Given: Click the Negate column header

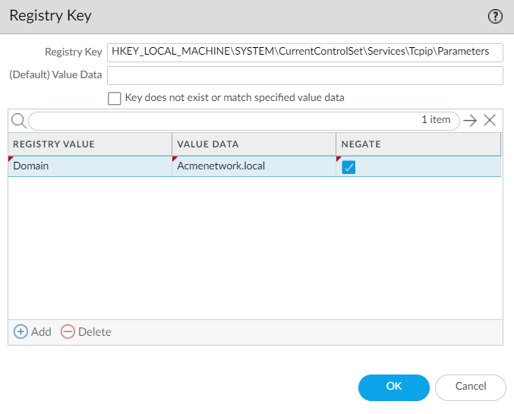Looking at the screenshot, I should pyautogui.click(x=418, y=144).
